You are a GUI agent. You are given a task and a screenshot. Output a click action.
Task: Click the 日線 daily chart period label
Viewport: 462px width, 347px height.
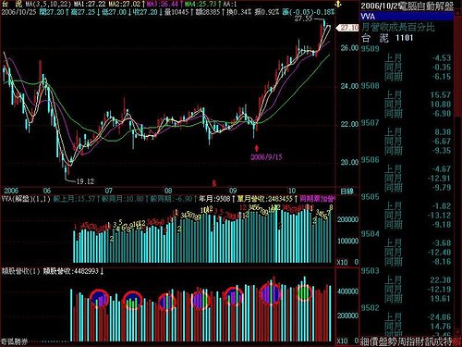point(346,192)
